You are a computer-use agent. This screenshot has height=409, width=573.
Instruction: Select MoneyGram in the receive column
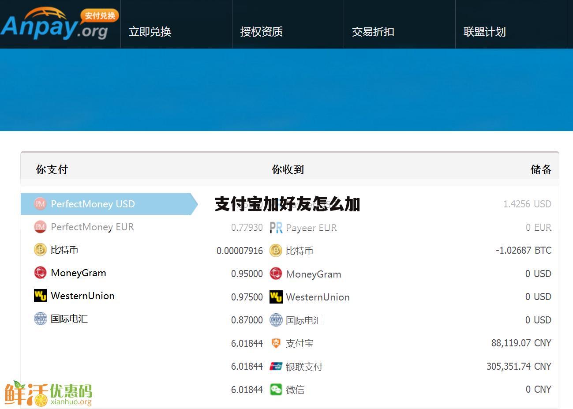click(x=314, y=274)
